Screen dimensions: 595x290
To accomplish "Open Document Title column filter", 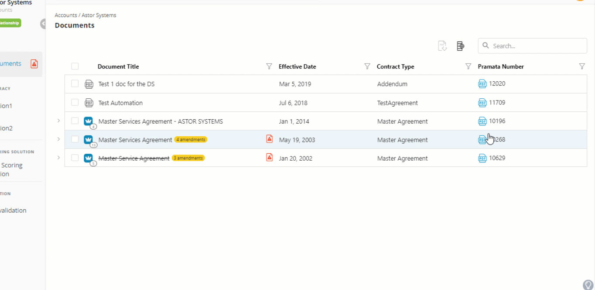I will pyautogui.click(x=269, y=66).
